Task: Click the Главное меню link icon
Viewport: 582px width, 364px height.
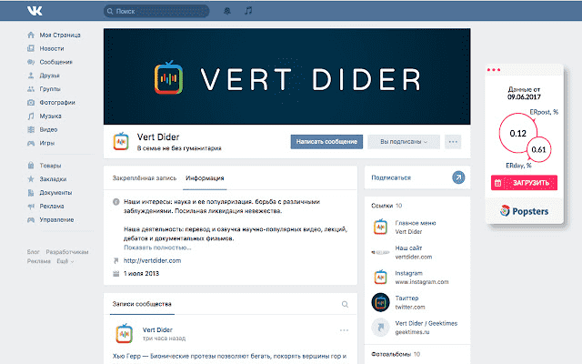Action: tap(380, 227)
